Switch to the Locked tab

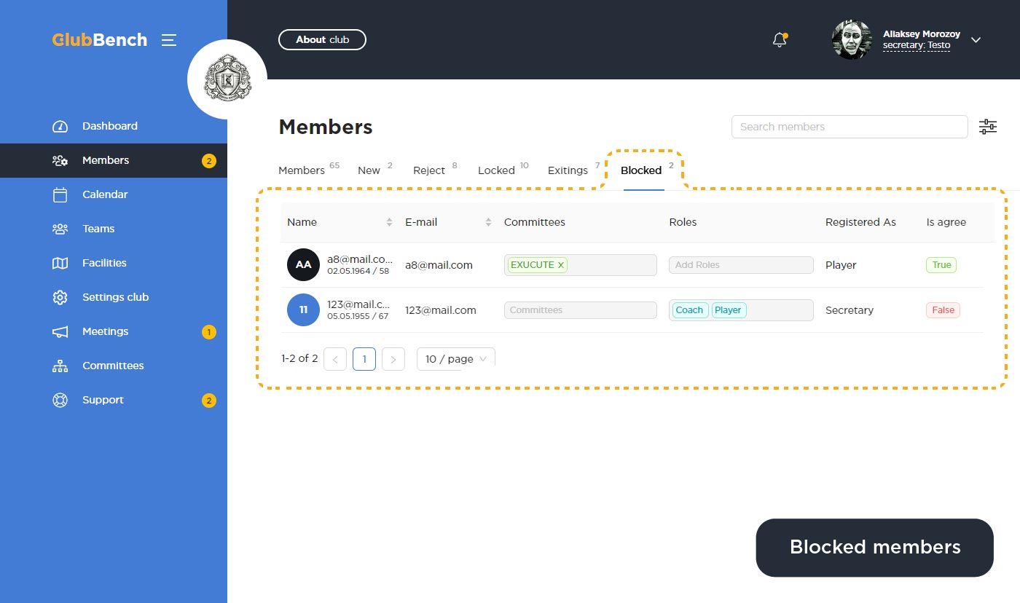click(x=496, y=170)
